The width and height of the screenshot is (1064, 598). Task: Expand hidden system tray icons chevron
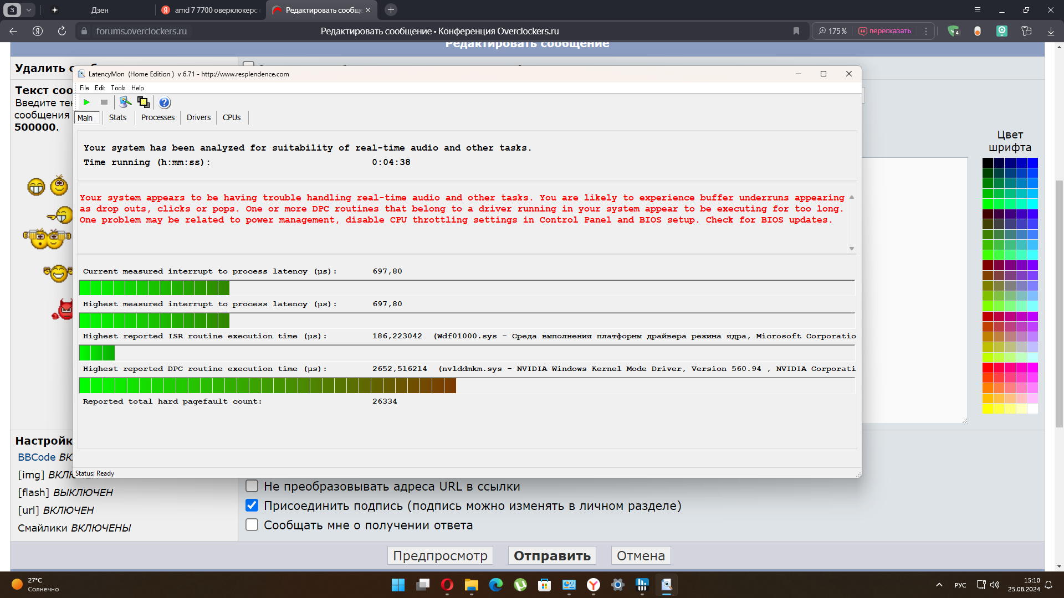coord(939,585)
